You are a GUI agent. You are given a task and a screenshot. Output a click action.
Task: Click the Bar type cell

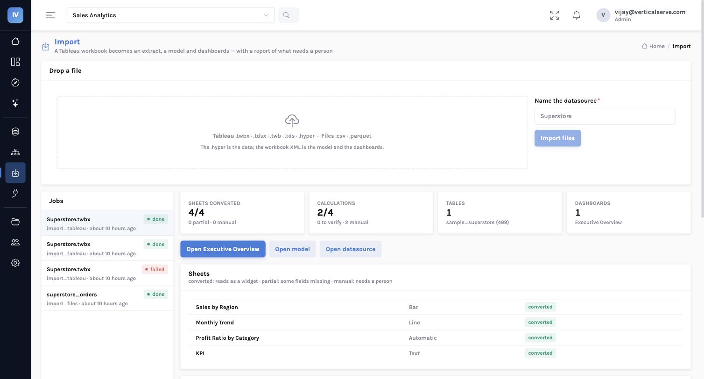tap(414, 307)
